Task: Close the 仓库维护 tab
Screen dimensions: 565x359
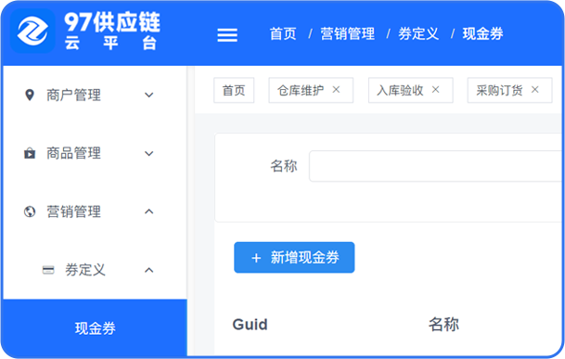Action: 336,89
